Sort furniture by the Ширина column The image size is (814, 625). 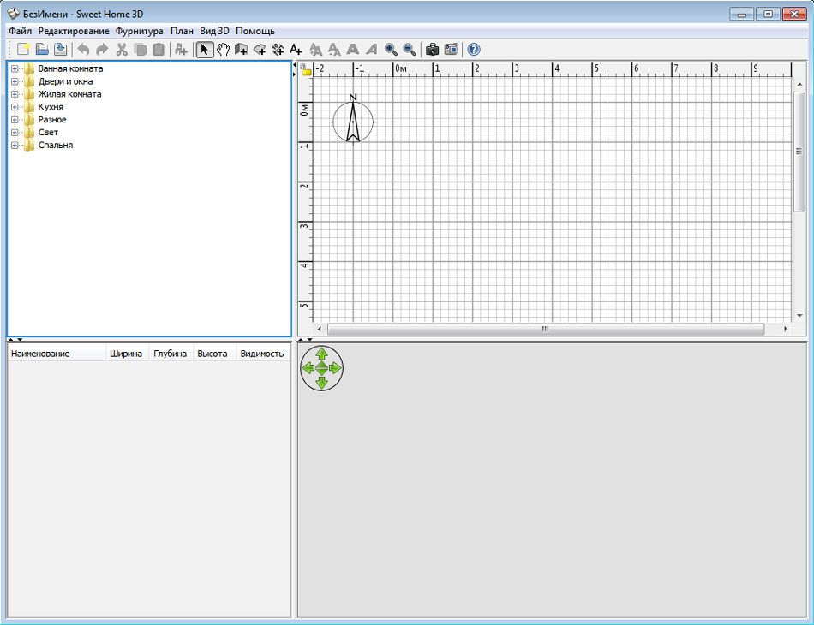(127, 354)
